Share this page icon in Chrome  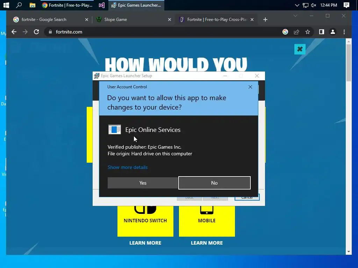pyautogui.click(x=296, y=32)
